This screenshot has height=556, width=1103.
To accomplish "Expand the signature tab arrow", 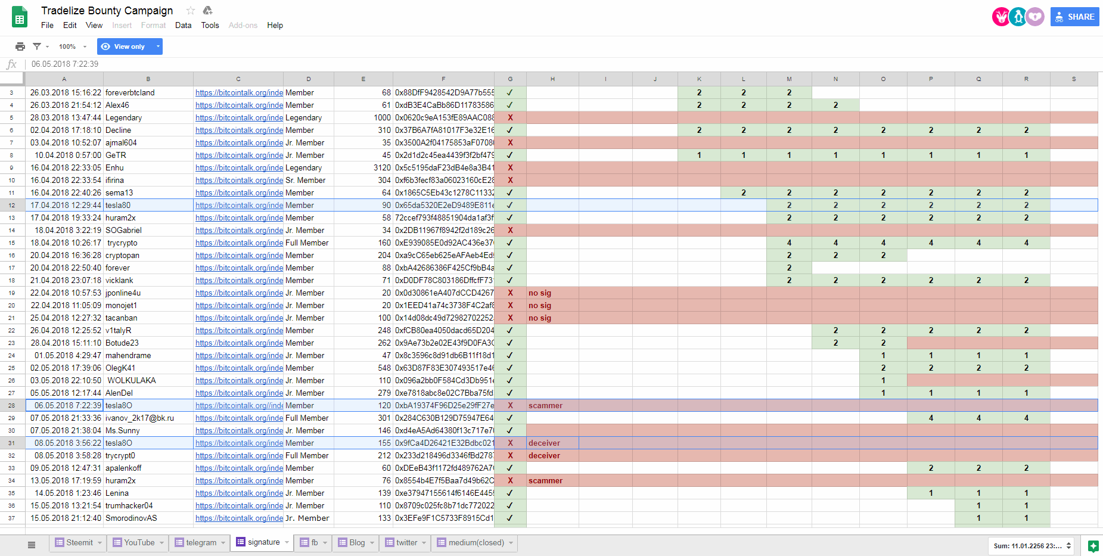I will 287,542.
